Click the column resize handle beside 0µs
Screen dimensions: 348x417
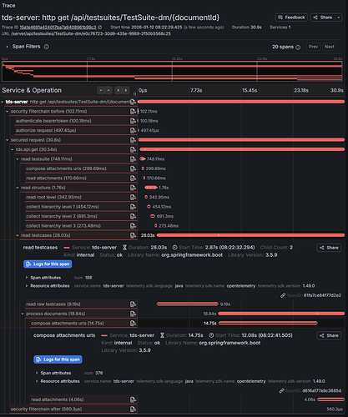135,93
